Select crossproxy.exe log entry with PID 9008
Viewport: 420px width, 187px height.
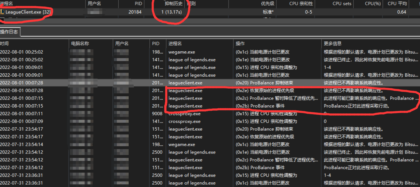pos(184,114)
